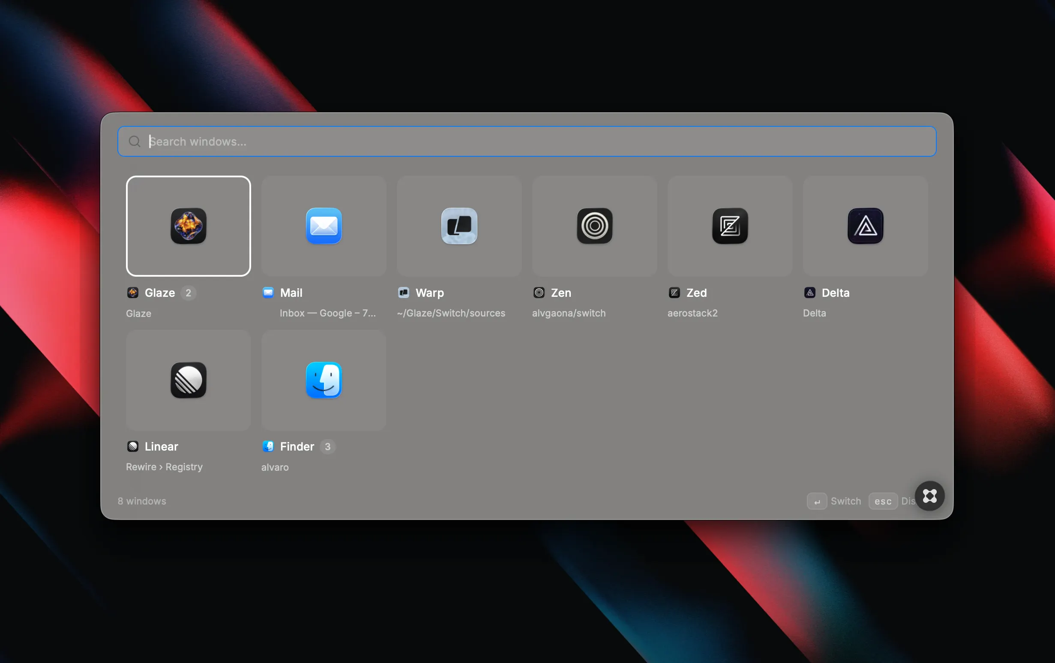Click the small Warp icon beside its name
This screenshot has height=663, width=1055.
(404, 293)
